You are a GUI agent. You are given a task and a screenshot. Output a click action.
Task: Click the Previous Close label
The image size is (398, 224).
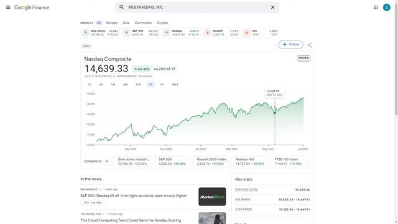pos(246,189)
